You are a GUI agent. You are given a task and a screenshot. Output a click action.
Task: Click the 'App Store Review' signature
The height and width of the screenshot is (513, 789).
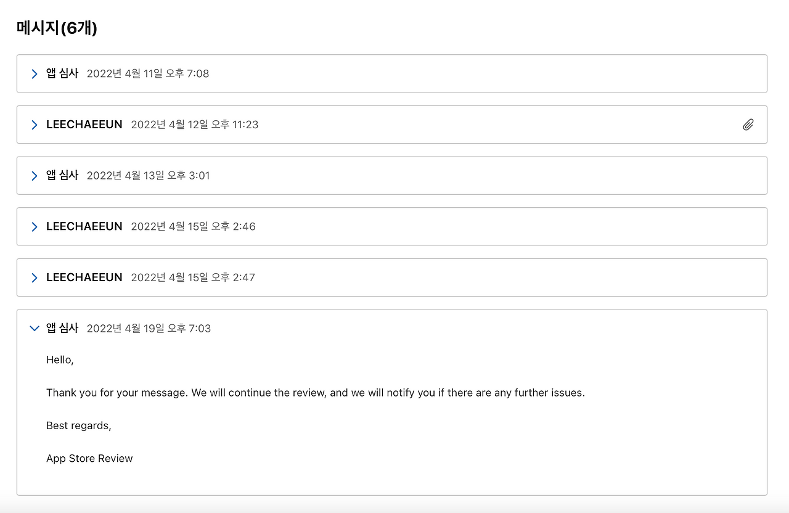click(x=89, y=459)
